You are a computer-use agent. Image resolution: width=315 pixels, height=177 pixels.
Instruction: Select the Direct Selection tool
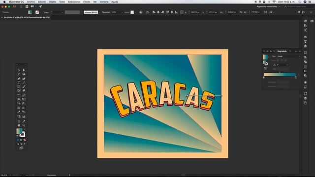(24, 70)
